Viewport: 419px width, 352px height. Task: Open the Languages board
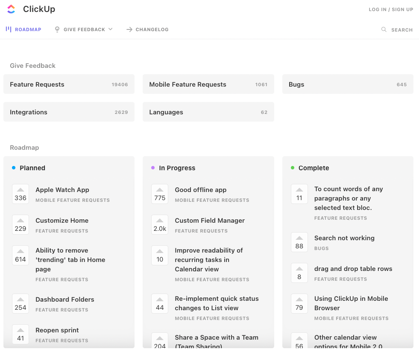click(208, 112)
